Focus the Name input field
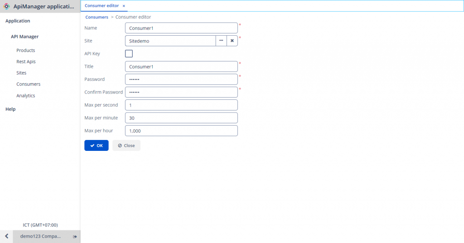Screen dimensions: 464x243 (x=181, y=28)
